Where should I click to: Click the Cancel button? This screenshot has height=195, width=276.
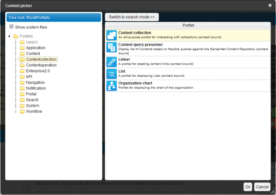click(262, 187)
